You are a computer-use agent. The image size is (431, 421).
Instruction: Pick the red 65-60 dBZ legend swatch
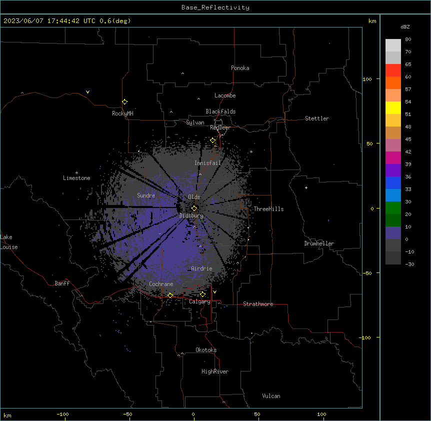(x=393, y=70)
